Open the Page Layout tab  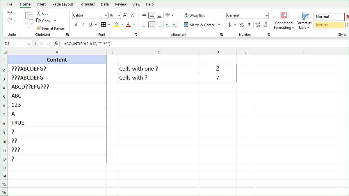pyautogui.click(x=63, y=4)
